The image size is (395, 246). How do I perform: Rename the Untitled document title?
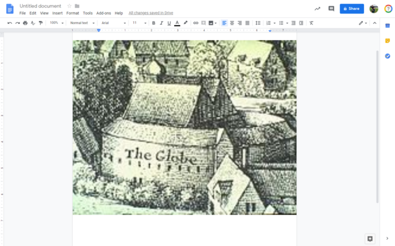pyautogui.click(x=40, y=6)
